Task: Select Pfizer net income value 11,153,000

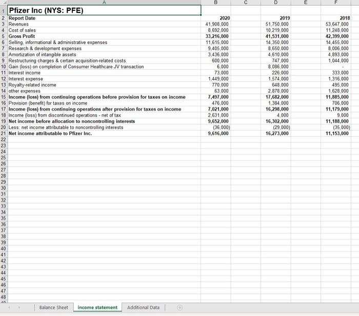Action: pos(335,134)
